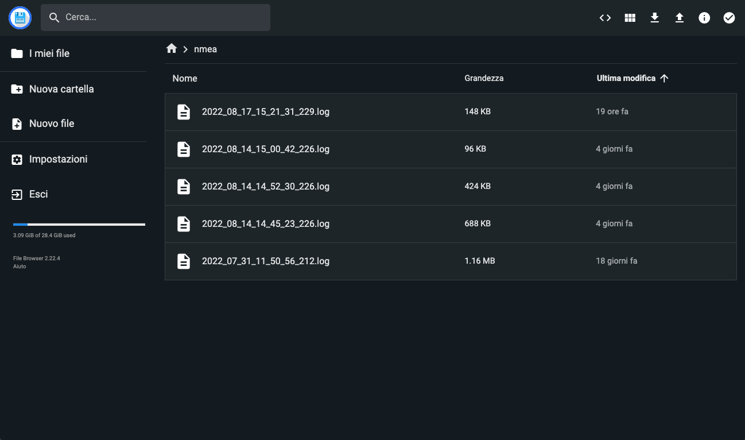Image resolution: width=745 pixels, height=440 pixels.
Task: Sort files by Nome column
Action: [x=185, y=78]
